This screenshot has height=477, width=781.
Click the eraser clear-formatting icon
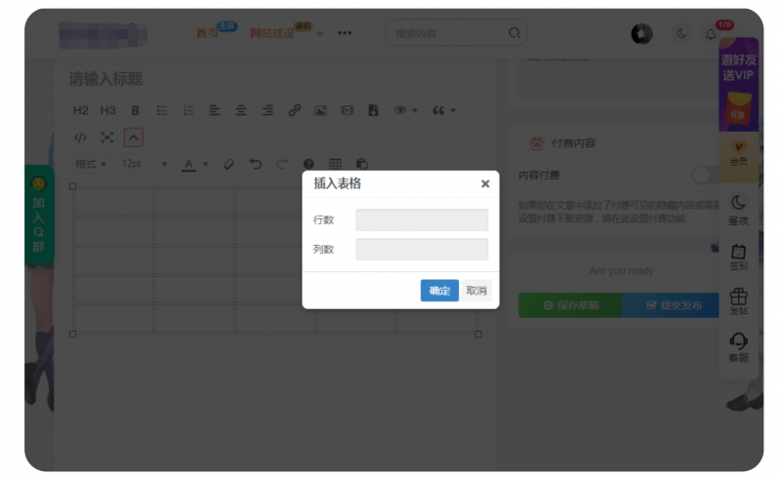pyautogui.click(x=229, y=164)
